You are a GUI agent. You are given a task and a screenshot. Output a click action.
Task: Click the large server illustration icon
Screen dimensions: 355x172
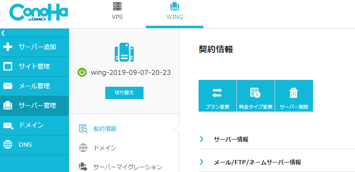(x=124, y=52)
